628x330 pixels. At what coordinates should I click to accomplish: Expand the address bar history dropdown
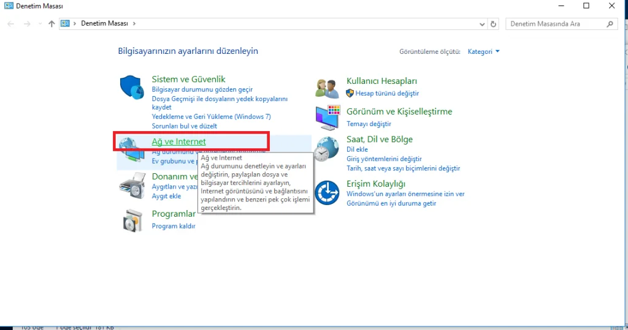point(482,24)
